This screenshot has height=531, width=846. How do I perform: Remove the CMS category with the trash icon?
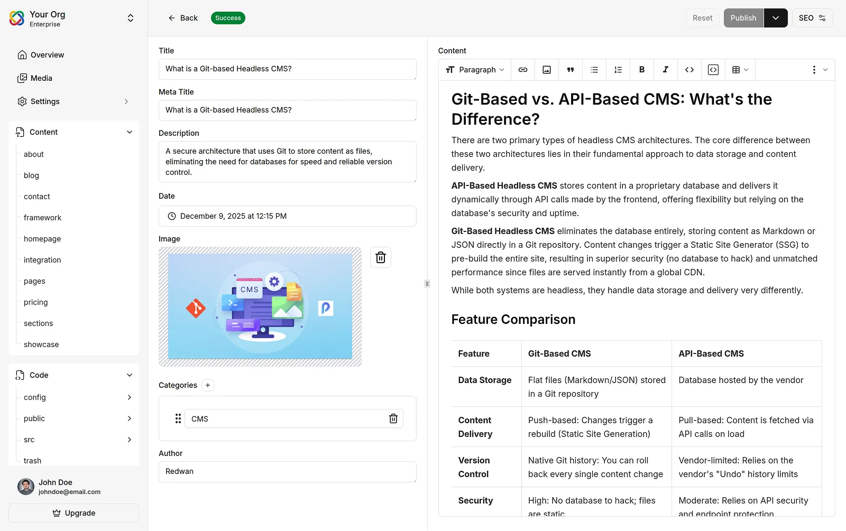click(x=393, y=418)
